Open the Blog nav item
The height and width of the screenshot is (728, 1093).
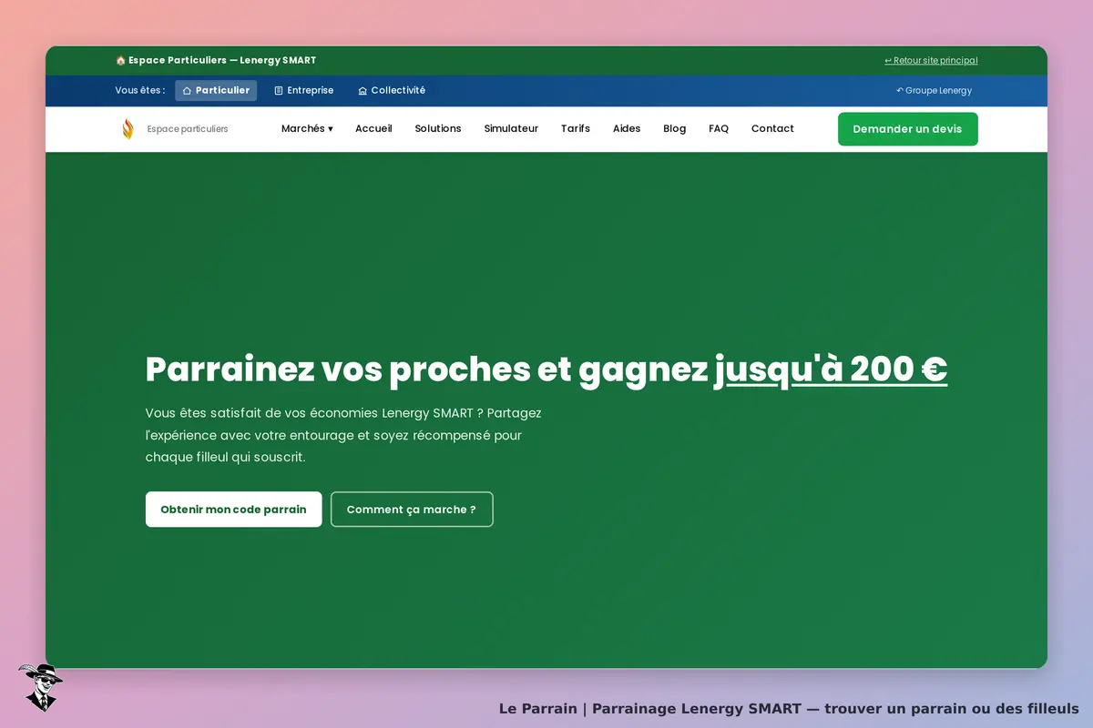[675, 128]
